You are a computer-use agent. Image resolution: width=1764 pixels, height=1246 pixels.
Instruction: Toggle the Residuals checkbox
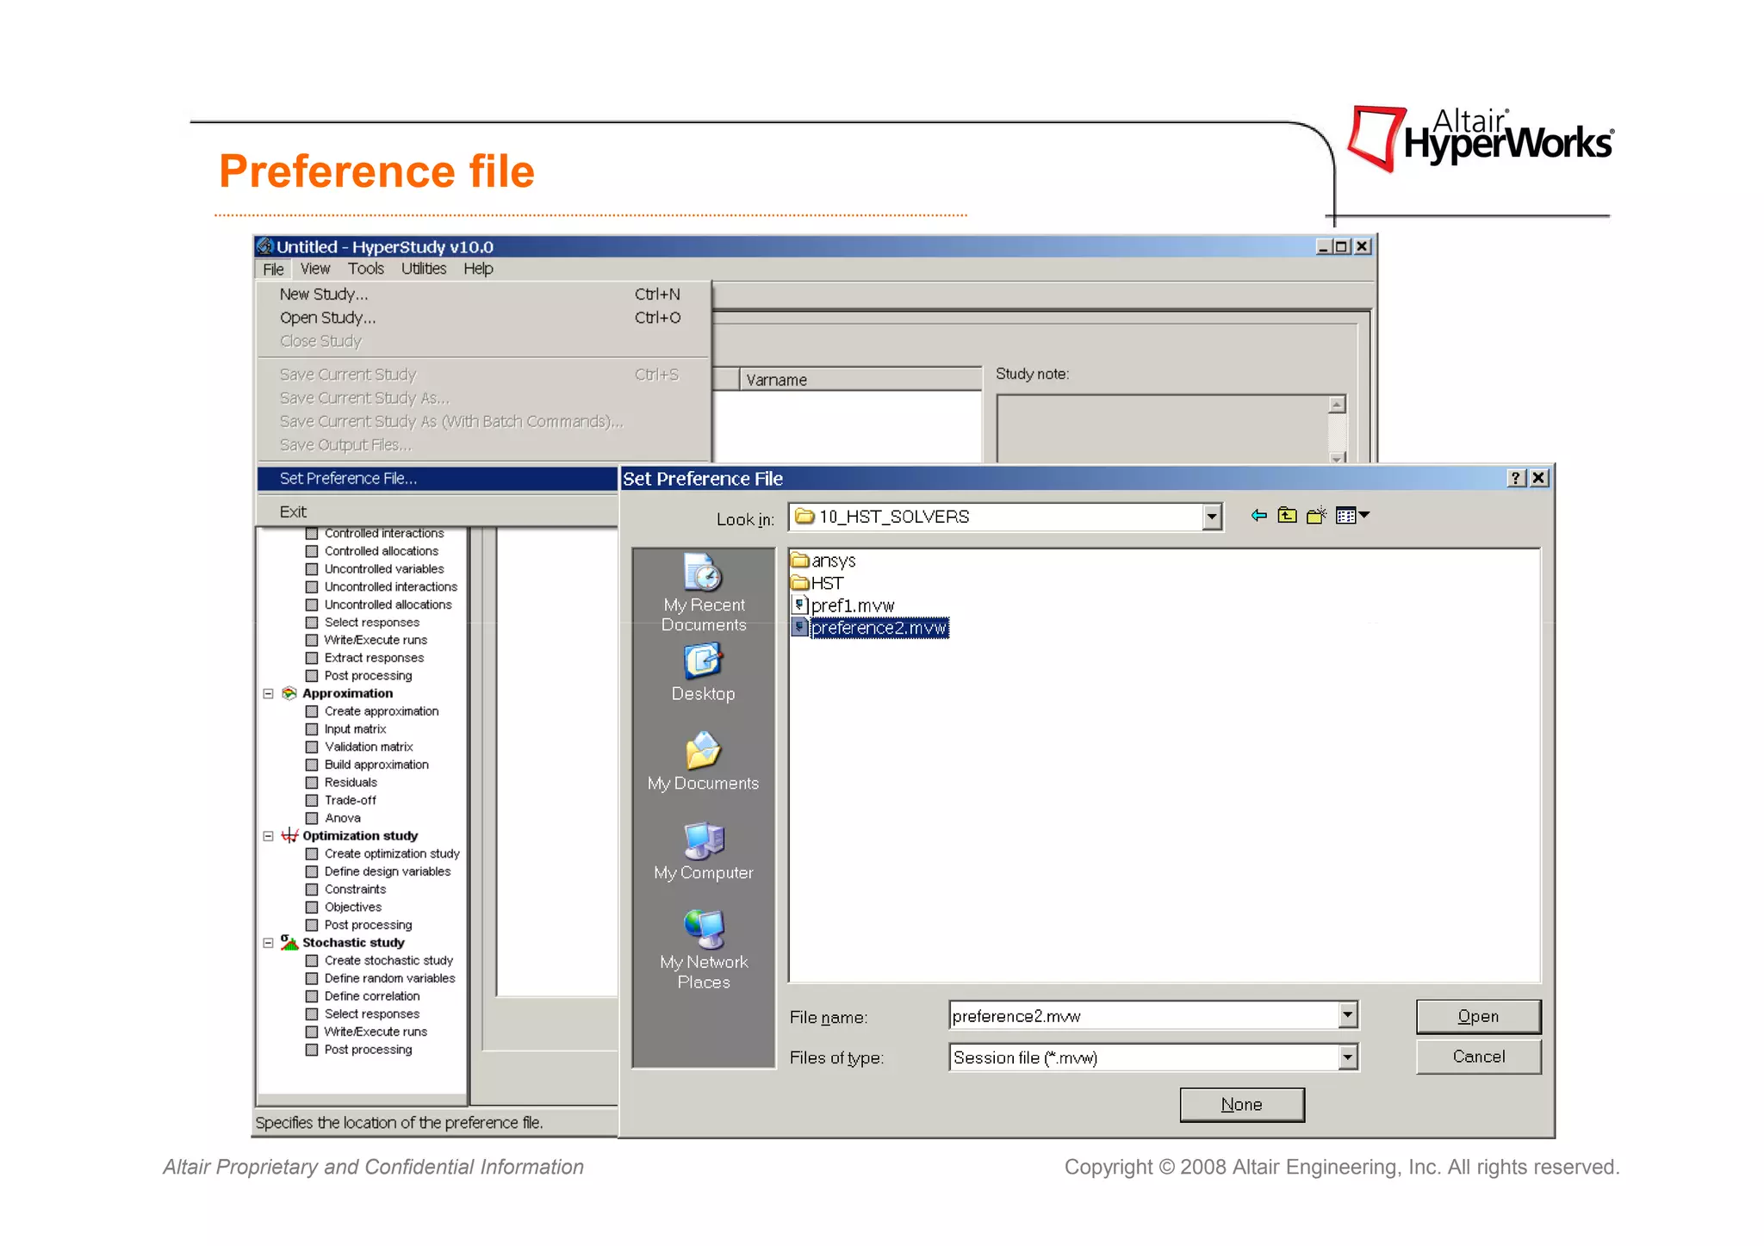312,783
